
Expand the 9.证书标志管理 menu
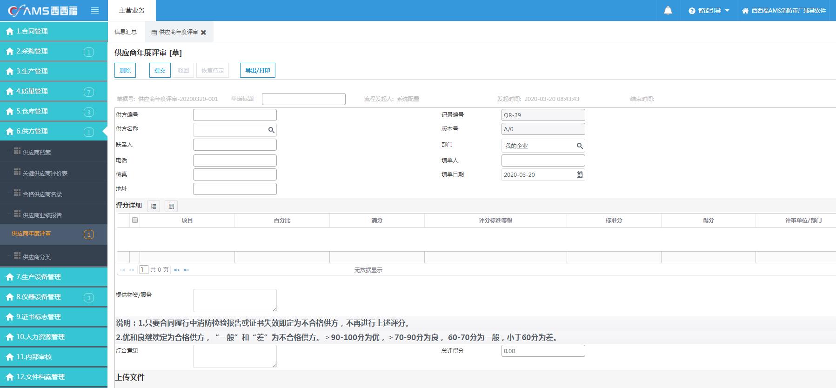pyautogui.click(x=54, y=317)
